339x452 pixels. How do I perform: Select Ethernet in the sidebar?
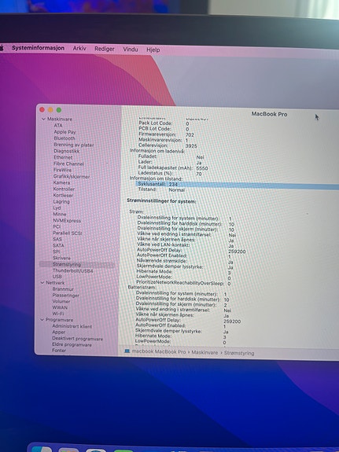(63, 157)
